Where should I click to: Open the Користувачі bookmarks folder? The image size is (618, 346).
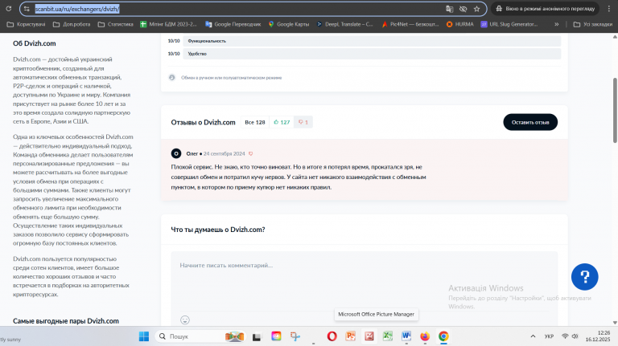[26, 24]
